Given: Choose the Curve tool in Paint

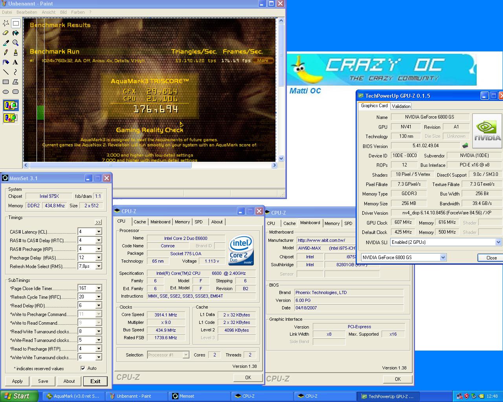Looking at the screenshot, I should coord(15,72).
